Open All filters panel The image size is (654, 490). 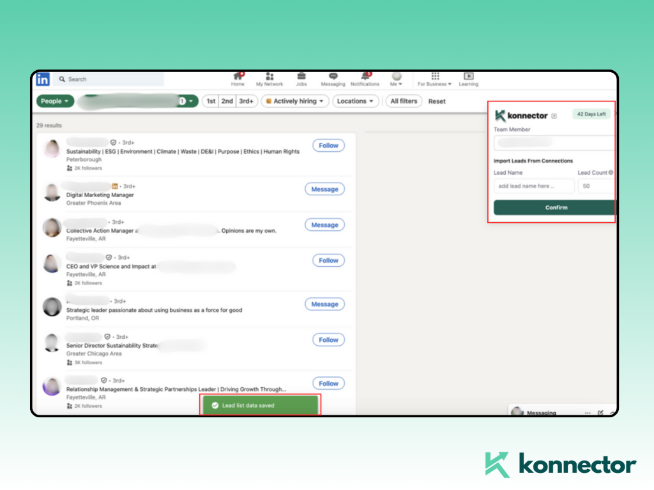click(404, 101)
